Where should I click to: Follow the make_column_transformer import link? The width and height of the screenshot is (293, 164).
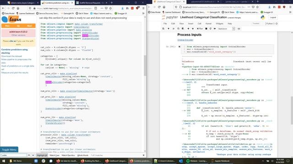[x=88, y=24]
